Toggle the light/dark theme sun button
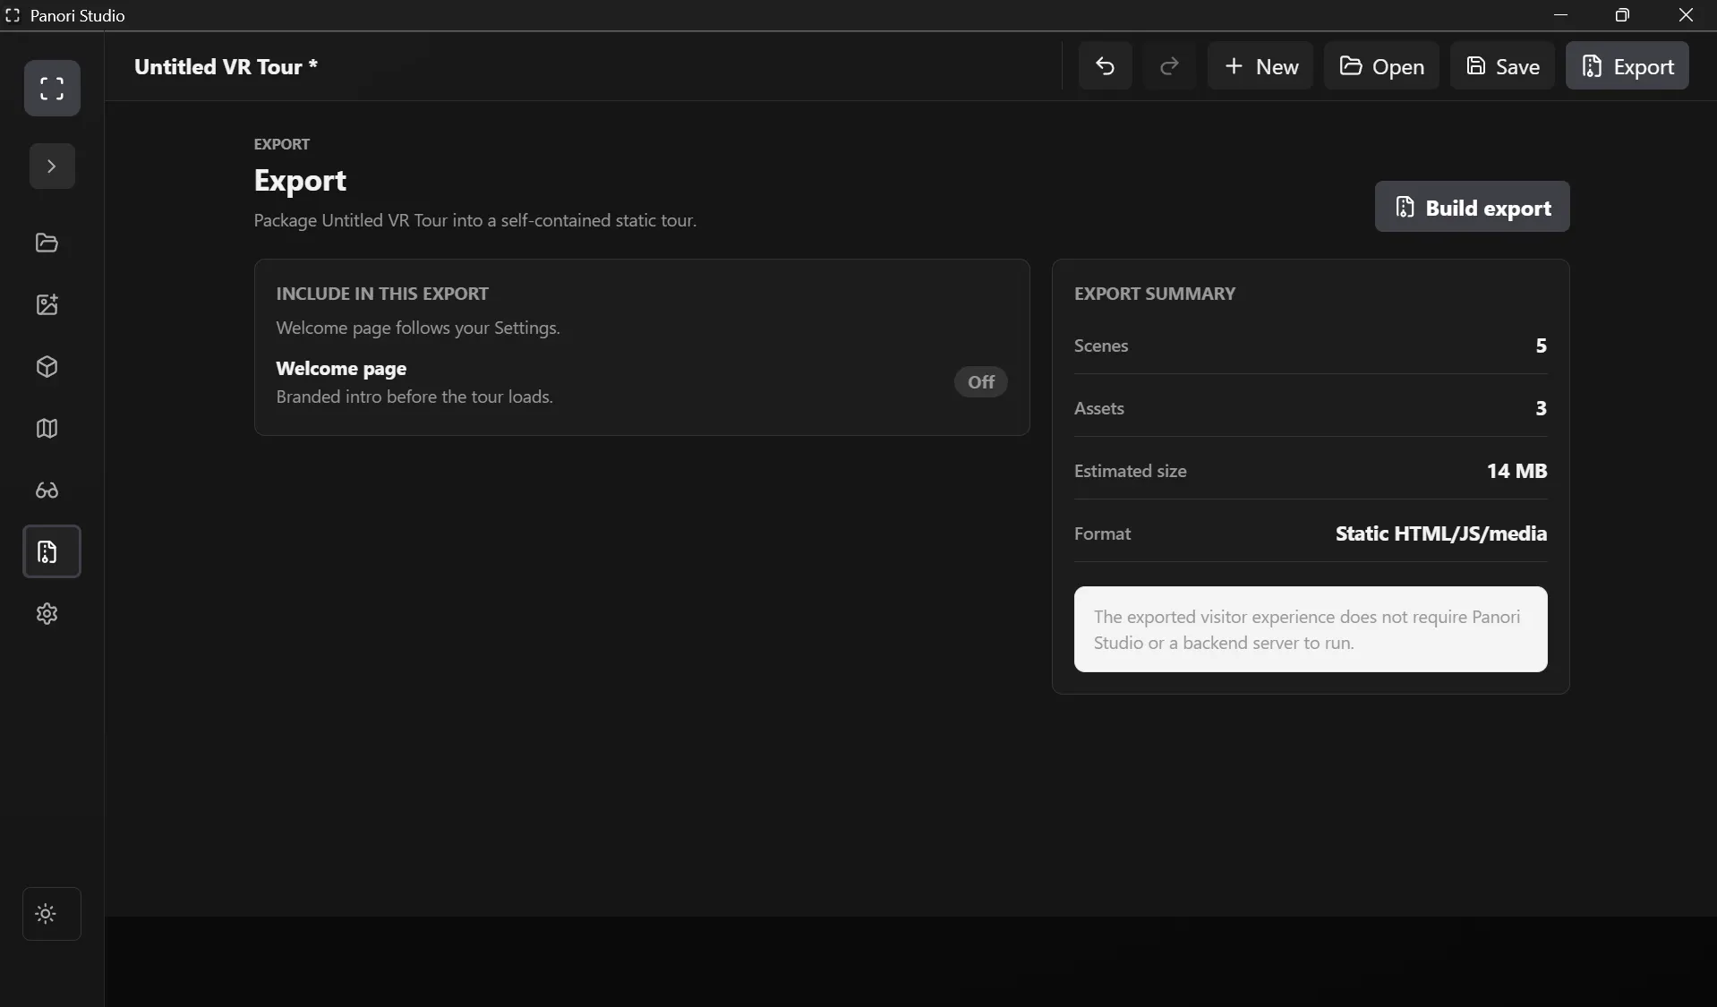Viewport: 1717px width, 1007px height. tap(52, 914)
